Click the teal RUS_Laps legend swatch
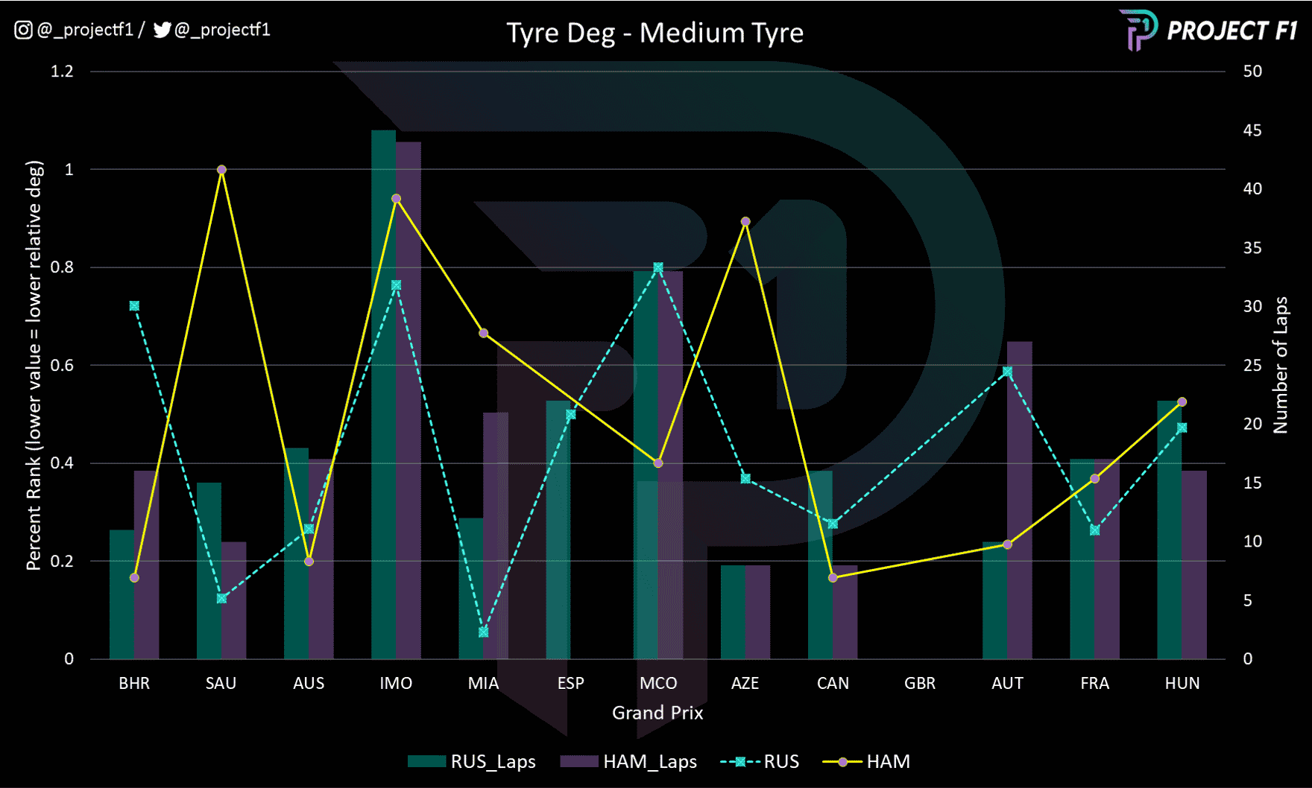Viewport: 1312px width, 788px height. click(426, 762)
